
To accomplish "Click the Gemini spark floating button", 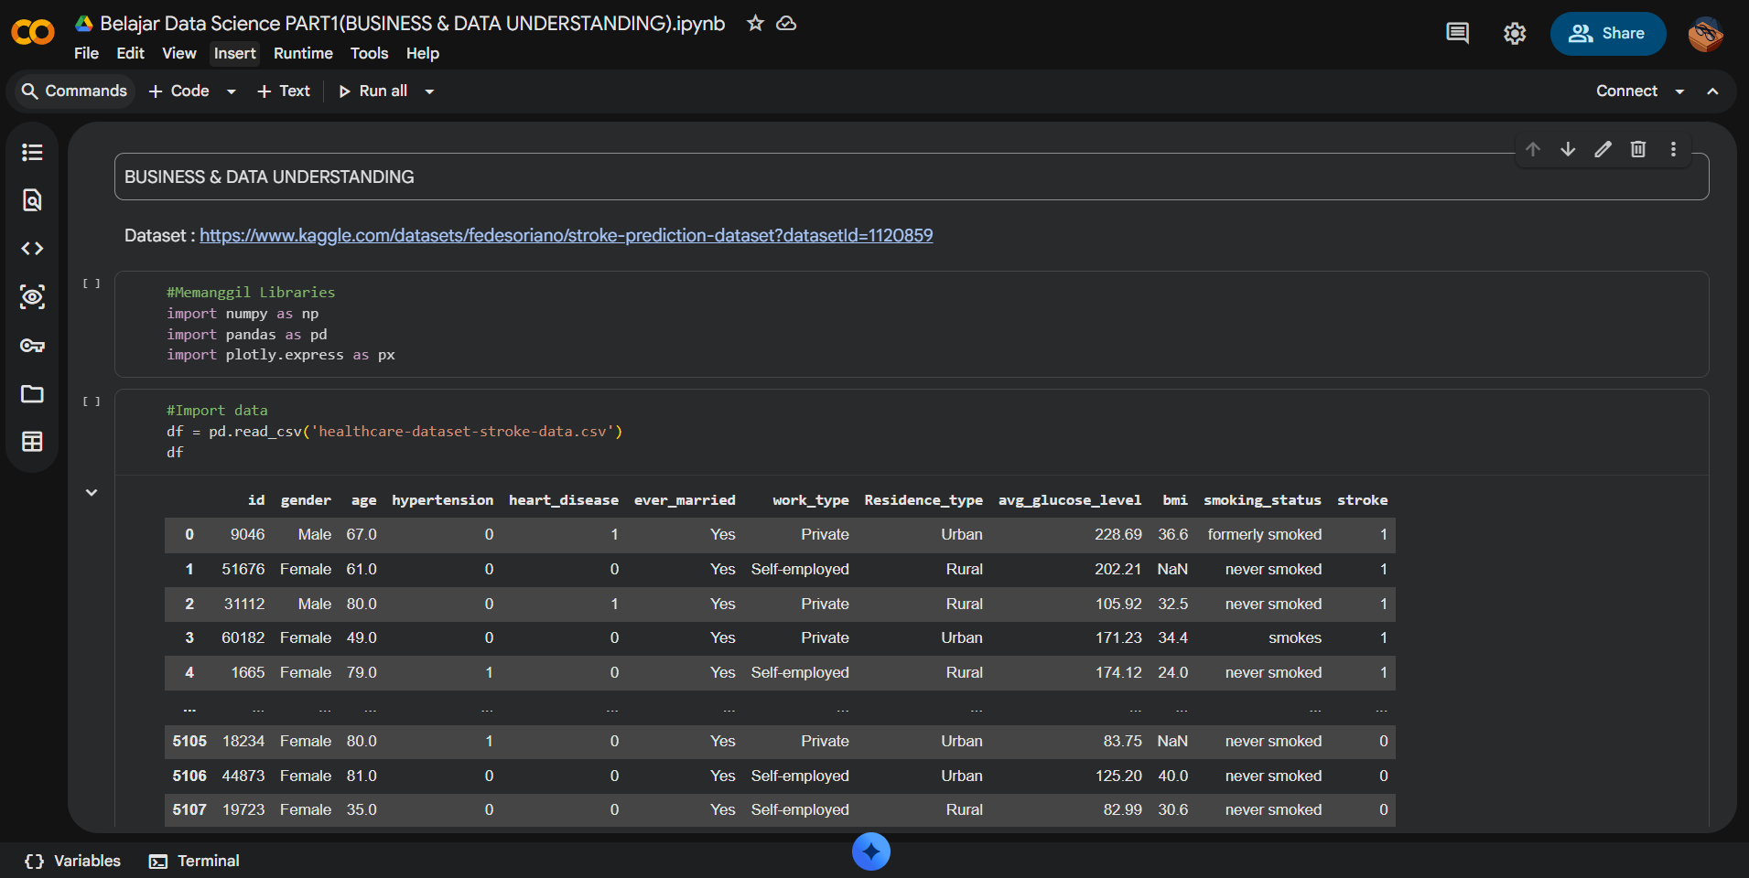I will (x=870, y=851).
